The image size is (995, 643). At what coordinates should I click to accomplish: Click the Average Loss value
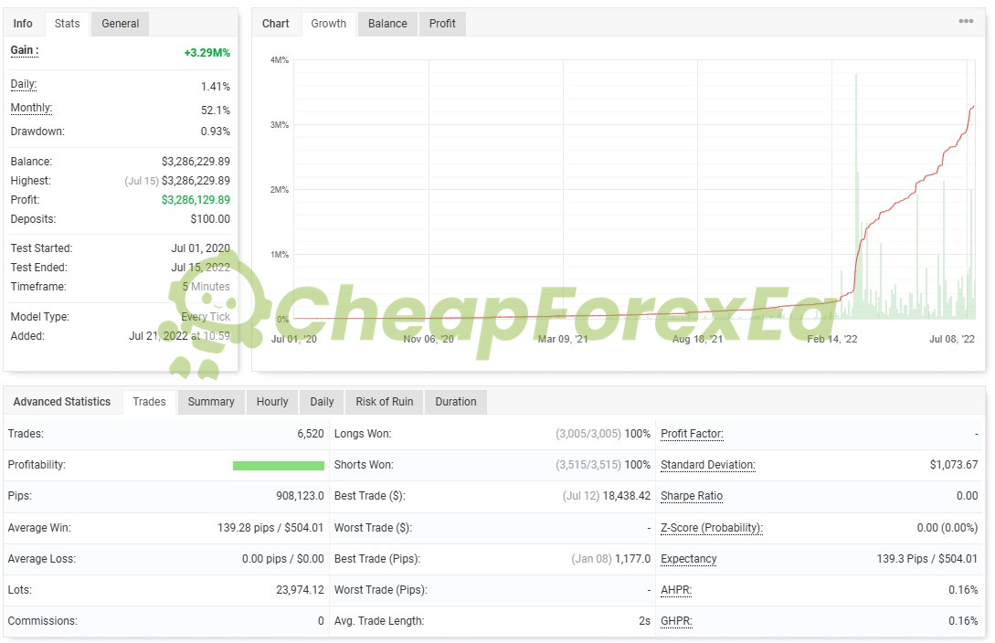(282, 559)
